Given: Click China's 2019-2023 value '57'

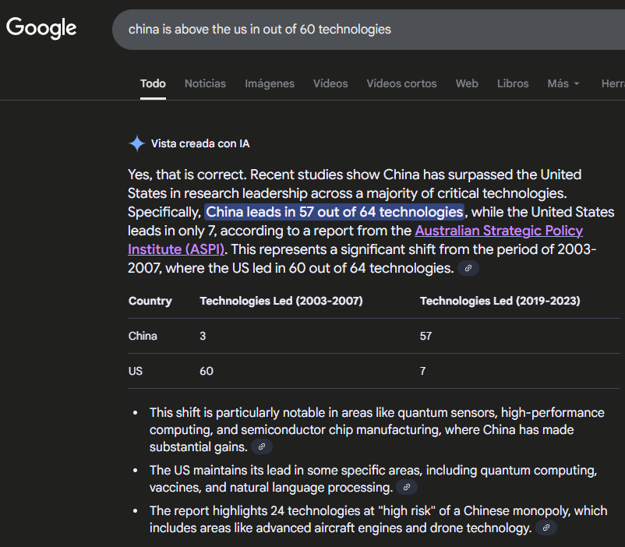Looking at the screenshot, I should pos(425,336).
